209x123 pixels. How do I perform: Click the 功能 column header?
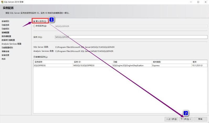131,62
